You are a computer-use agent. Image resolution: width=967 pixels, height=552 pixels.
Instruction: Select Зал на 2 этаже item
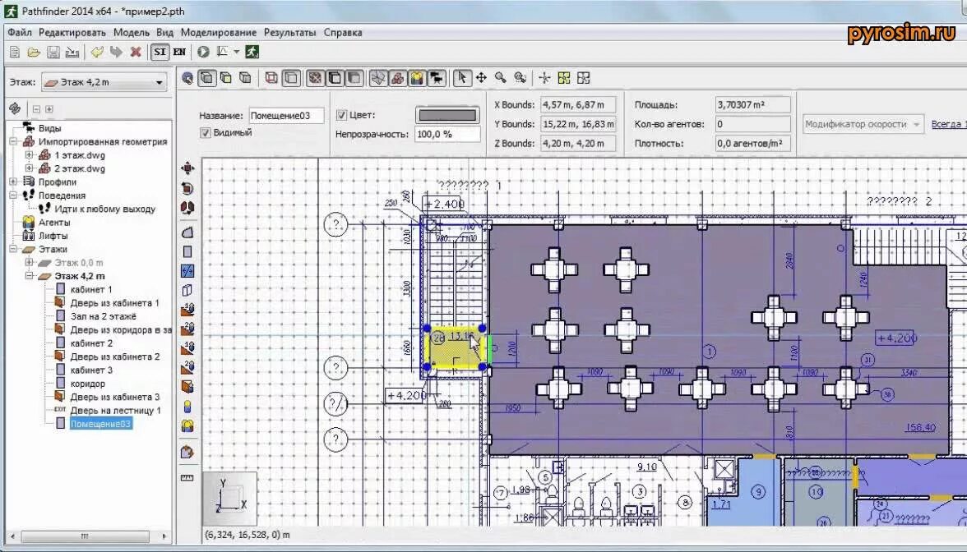click(103, 316)
